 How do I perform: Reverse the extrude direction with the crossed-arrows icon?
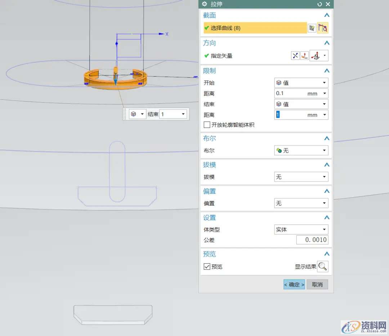tap(295, 55)
